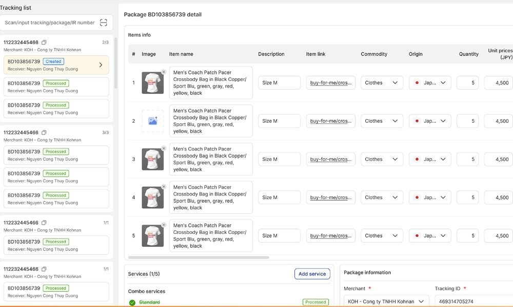Upload an image for item row 2
The height and width of the screenshot is (307, 513).
[153, 121]
